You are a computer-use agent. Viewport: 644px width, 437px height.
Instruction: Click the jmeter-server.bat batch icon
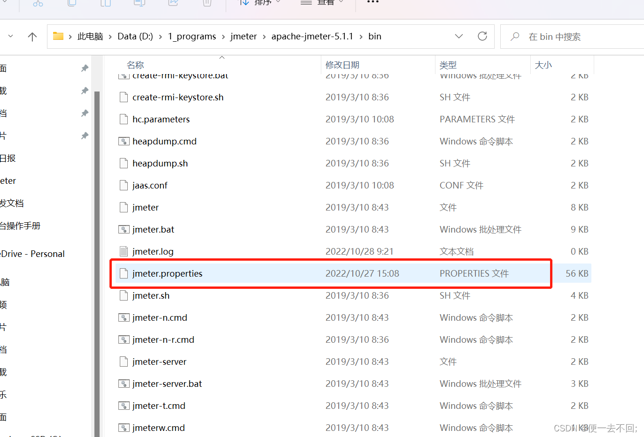[x=124, y=384]
